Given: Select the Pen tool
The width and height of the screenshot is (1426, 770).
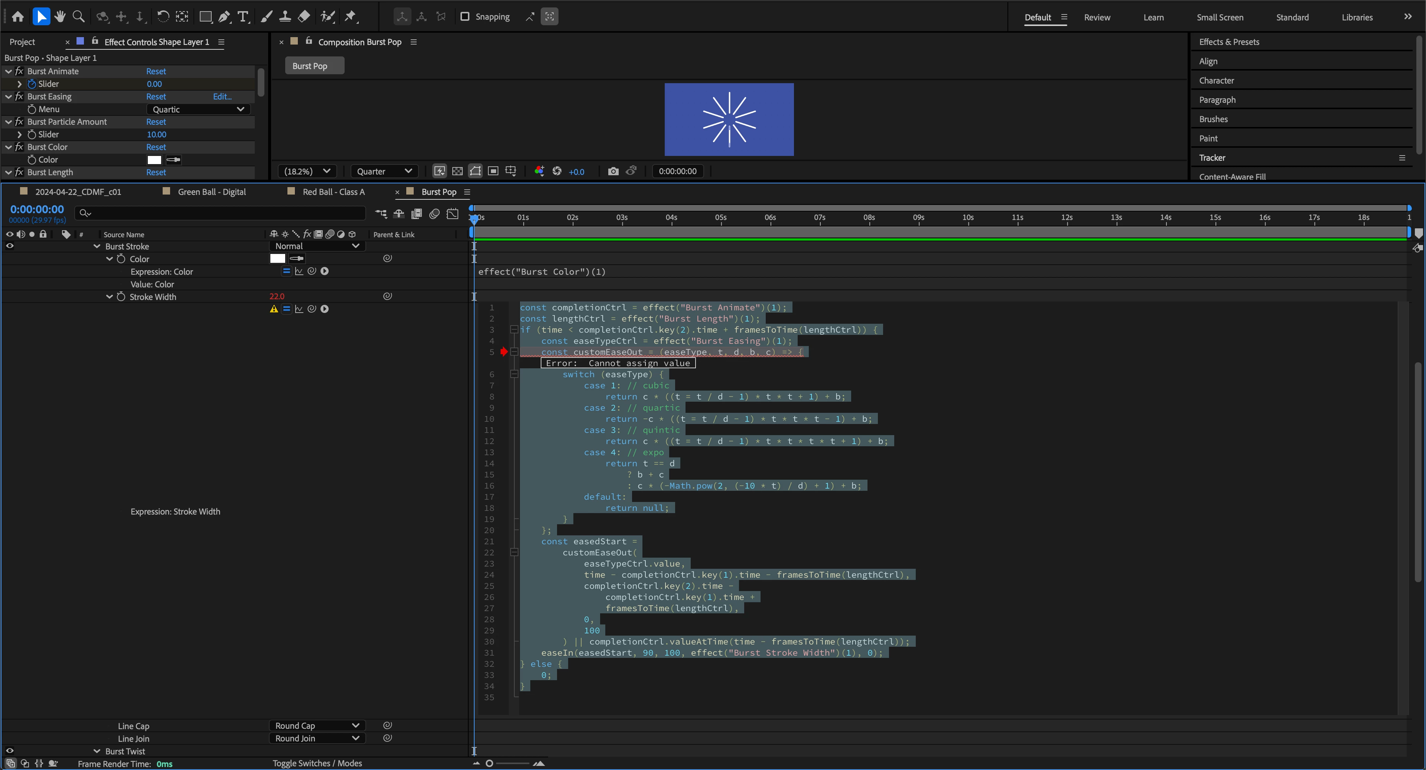Looking at the screenshot, I should tap(224, 17).
